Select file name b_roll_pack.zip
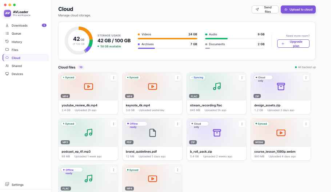The width and height of the screenshot is (331, 192). (x=201, y=152)
